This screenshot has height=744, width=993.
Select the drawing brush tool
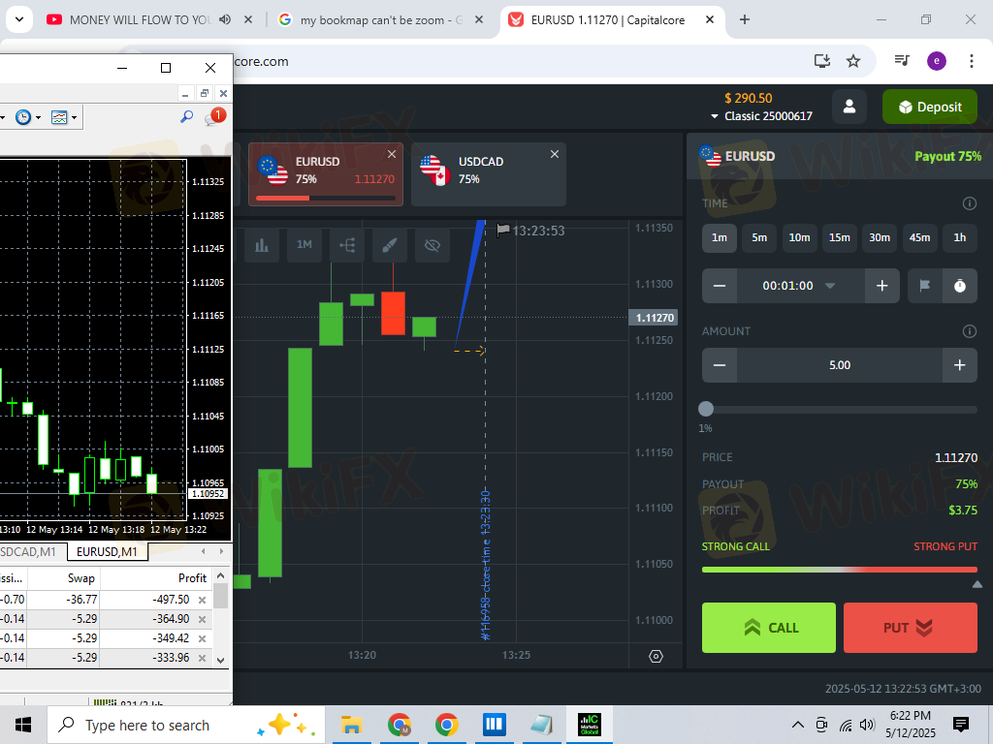(x=390, y=245)
